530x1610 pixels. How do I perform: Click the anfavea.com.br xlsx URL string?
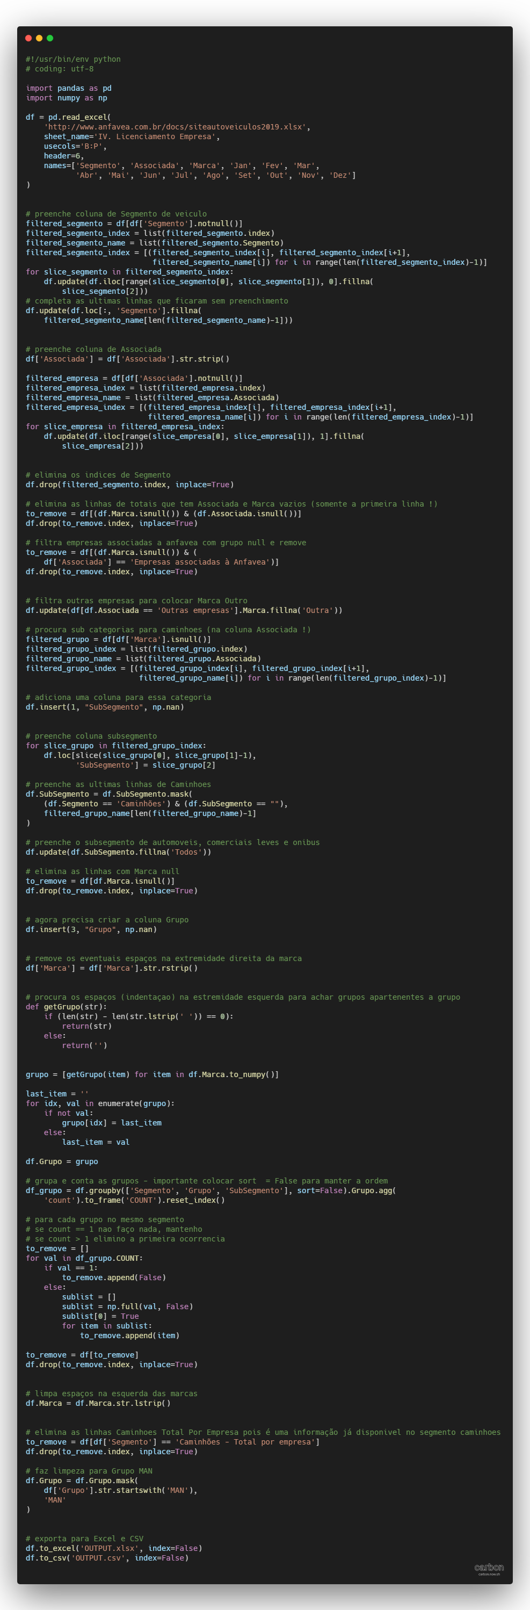point(175,127)
